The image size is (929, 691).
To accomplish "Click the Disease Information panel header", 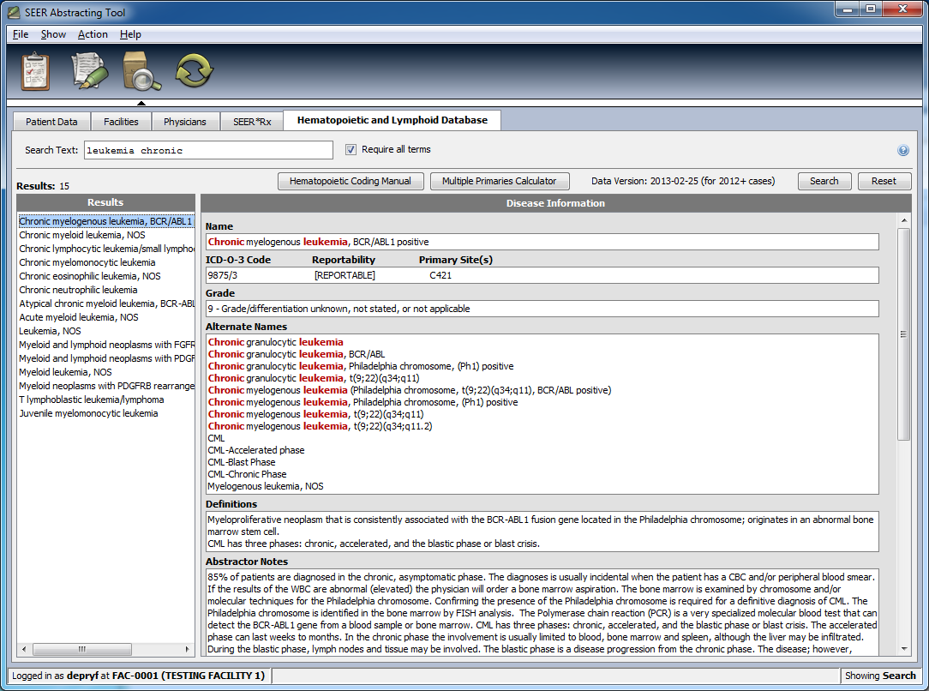I will tap(555, 203).
